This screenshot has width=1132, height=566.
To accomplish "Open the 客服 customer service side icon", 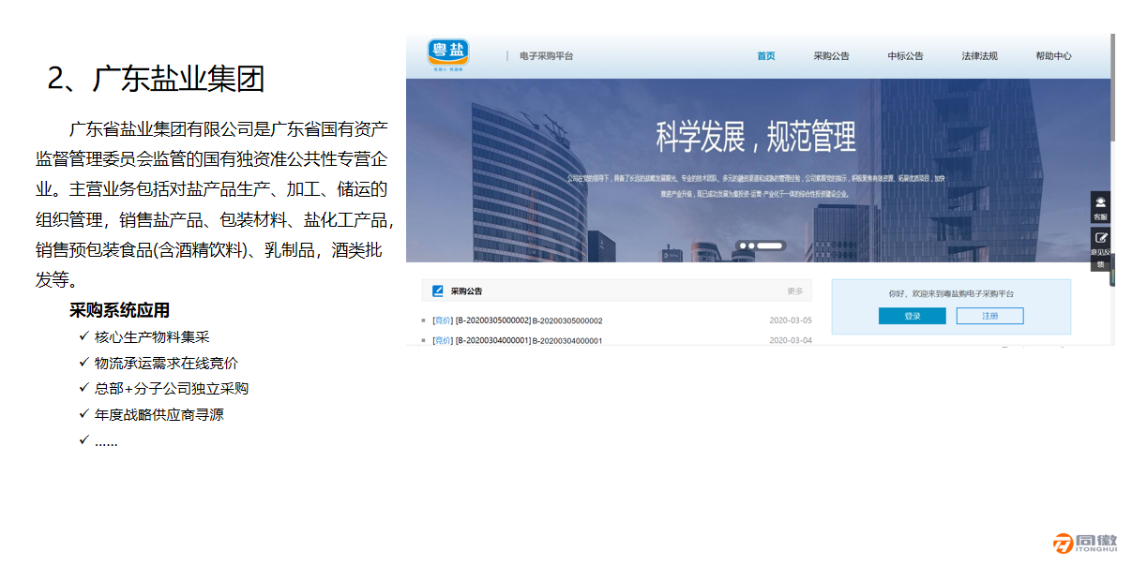I will [x=1100, y=208].
